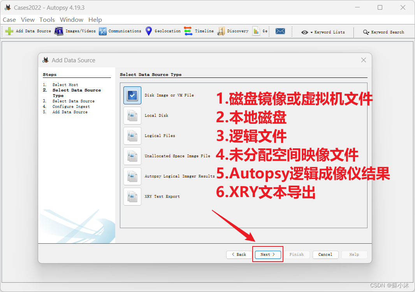This screenshot has height=292, width=415.
Task: Select the Logical Files source icon
Action: pos(132,136)
